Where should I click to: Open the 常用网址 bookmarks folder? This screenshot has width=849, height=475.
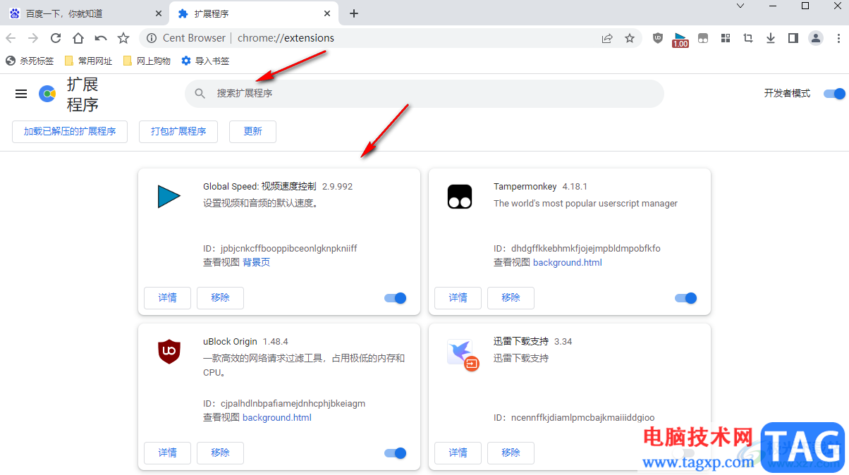pos(88,61)
